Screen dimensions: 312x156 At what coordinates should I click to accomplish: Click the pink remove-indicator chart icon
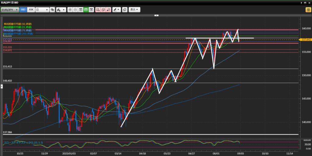click(x=108, y=10)
